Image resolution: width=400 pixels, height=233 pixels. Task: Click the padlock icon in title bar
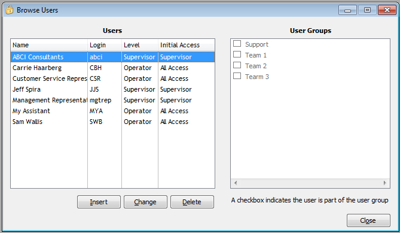[x=10, y=10]
